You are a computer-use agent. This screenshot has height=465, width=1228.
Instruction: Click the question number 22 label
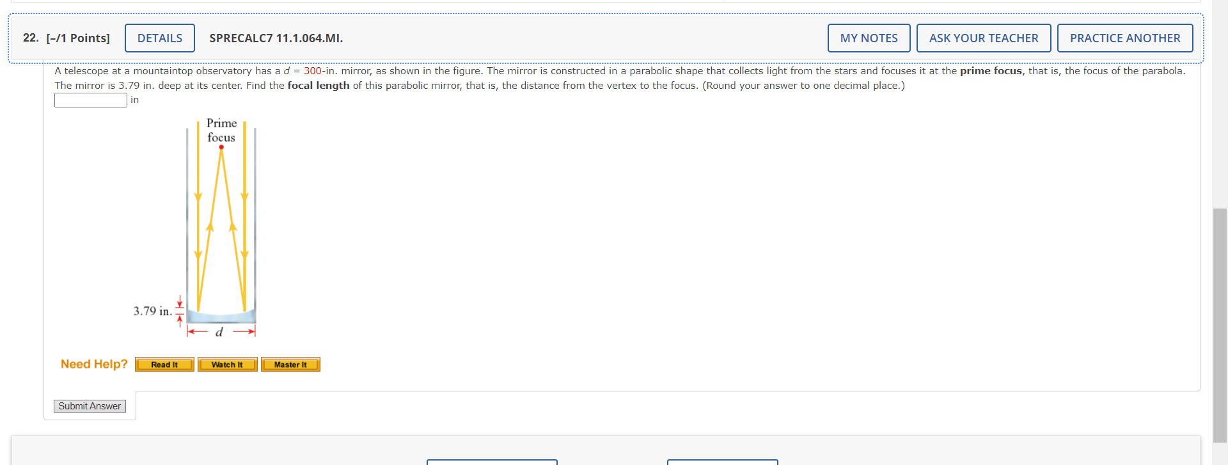pyautogui.click(x=31, y=38)
